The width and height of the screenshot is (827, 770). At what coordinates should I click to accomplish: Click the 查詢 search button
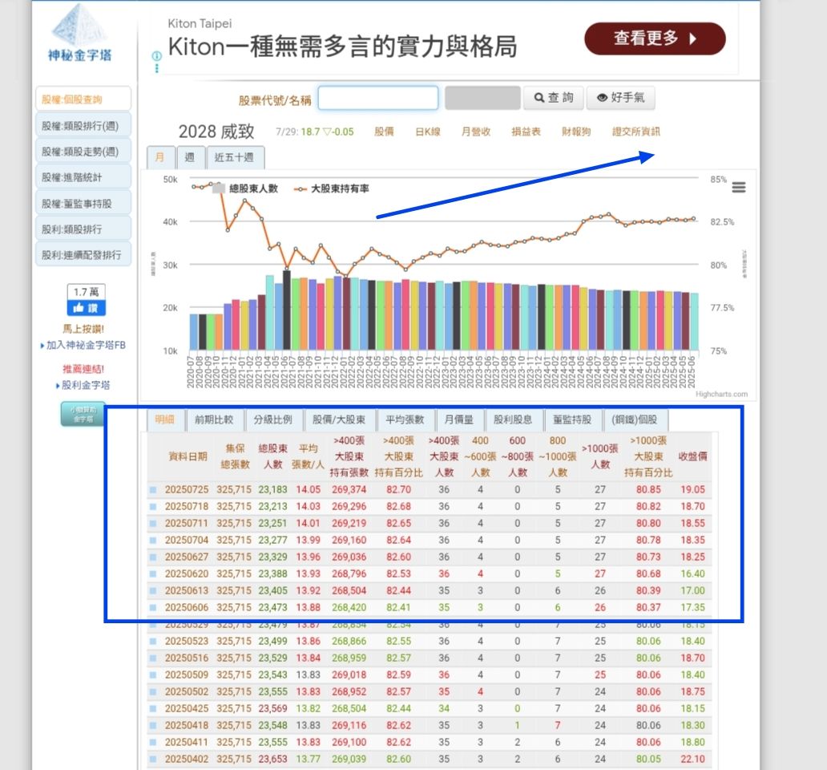(x=553, y=98)
